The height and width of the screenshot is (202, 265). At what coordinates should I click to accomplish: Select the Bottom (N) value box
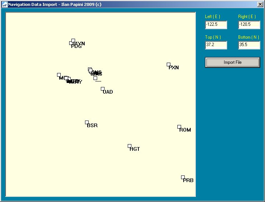pyautogui.click(x=249, y=45)
